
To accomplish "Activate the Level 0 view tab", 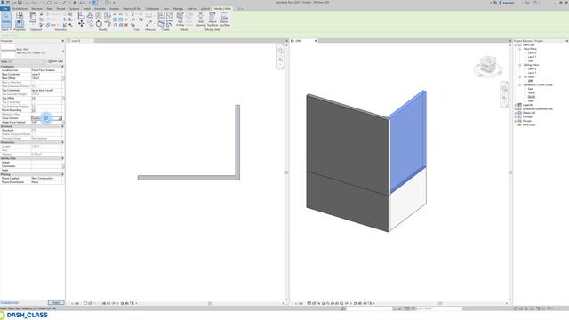I will point(76,41).
